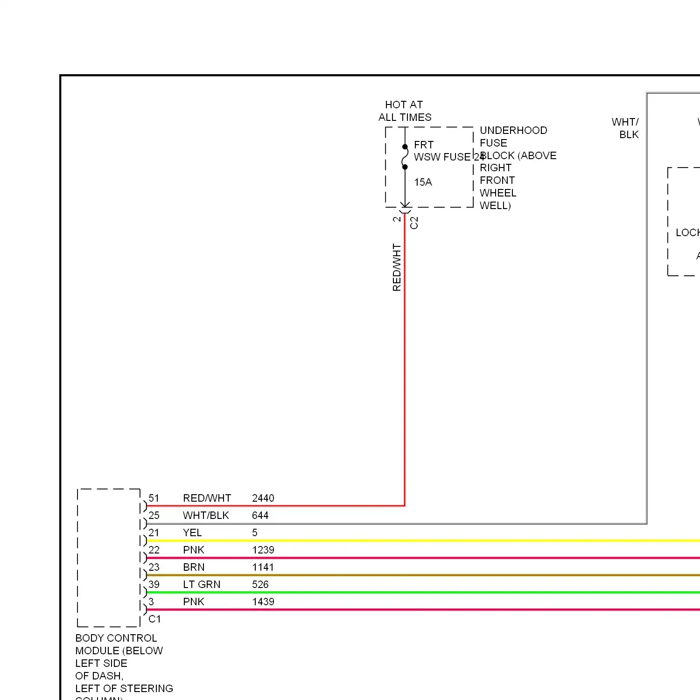Click the WHT/ BLK label near top right

(625, 128)
